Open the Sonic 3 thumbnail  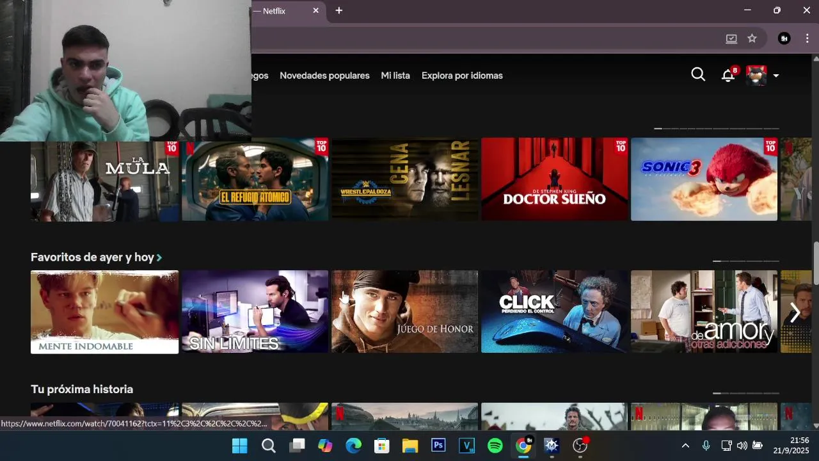tap(704, 180)
